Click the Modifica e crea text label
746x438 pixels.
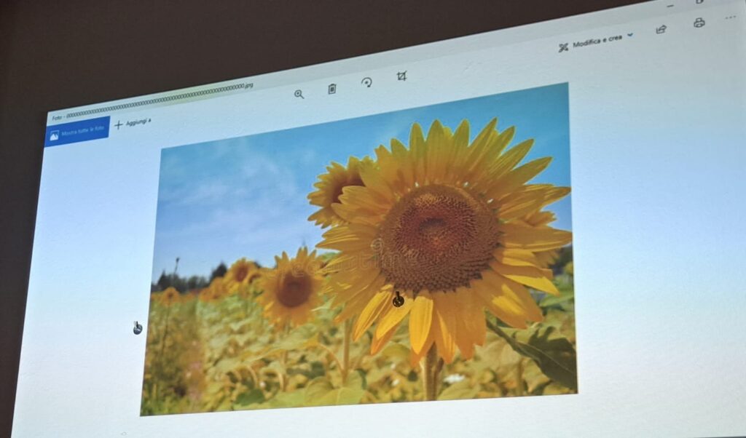[597, 41]
